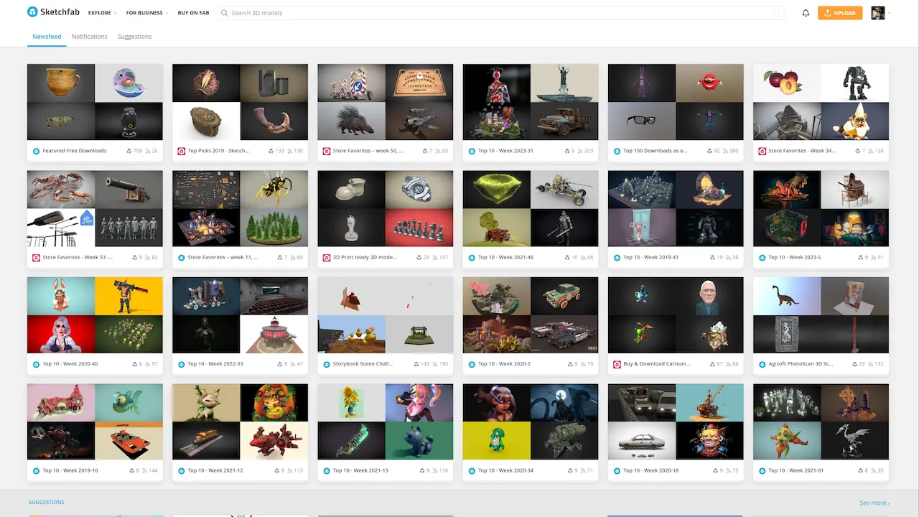Open the notifications bell icon
Viewport: 919px width, 517px height.
(x=806, y=13)
